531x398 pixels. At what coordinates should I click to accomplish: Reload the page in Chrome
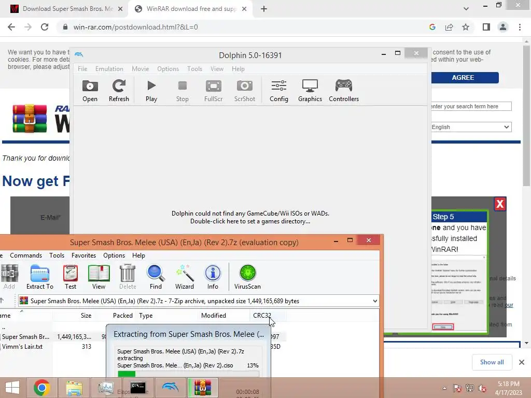pyautogui.click(x=45, y=27)
